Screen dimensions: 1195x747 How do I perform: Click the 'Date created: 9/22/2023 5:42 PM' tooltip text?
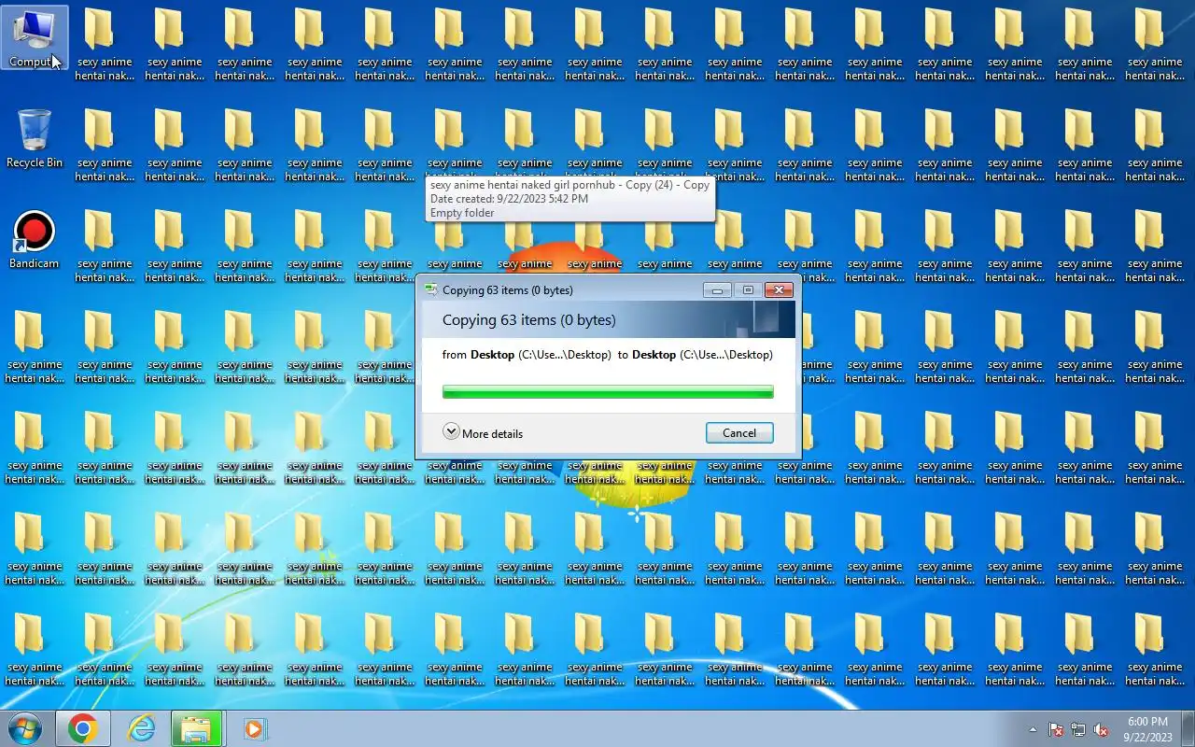[x=509, y=199]
